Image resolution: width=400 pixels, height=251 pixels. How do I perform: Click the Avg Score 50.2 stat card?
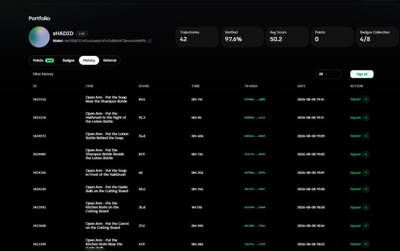pos(287,36)
